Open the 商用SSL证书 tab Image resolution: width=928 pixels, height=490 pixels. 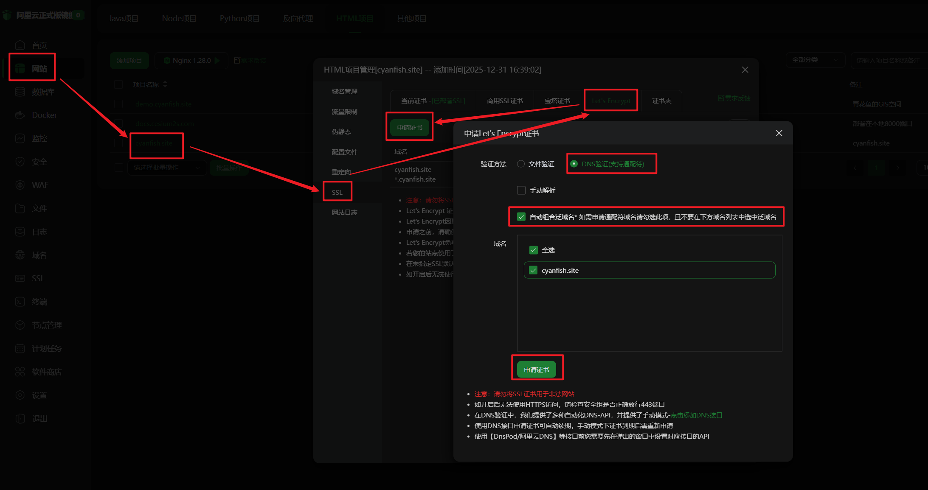[505, 101]
